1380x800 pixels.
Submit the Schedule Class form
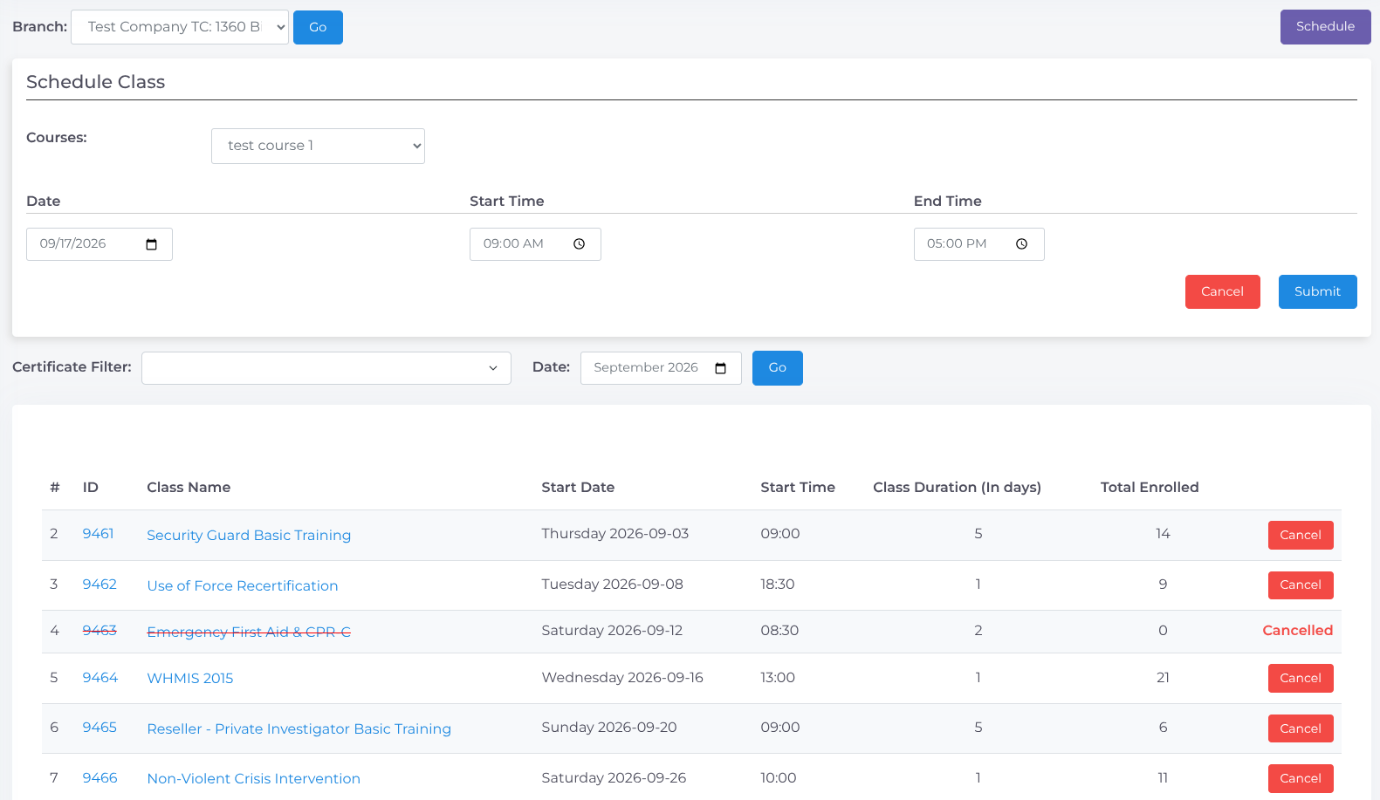[1317, 291]
